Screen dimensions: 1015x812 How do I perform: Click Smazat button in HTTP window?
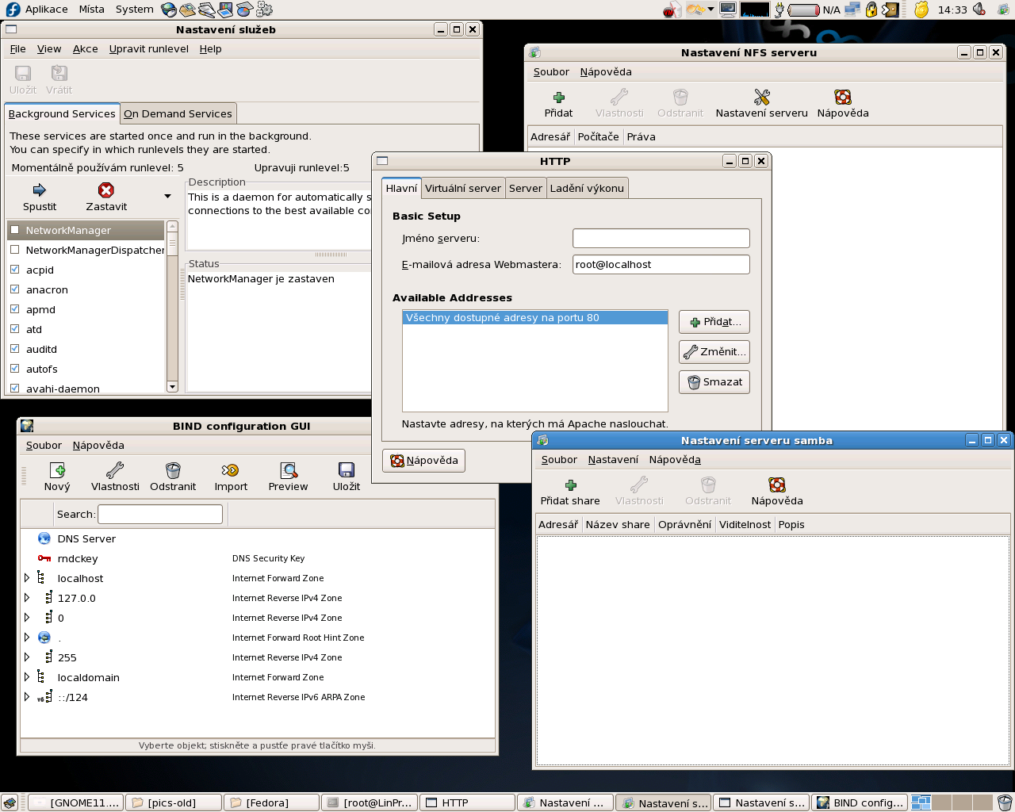coord(714,382)
